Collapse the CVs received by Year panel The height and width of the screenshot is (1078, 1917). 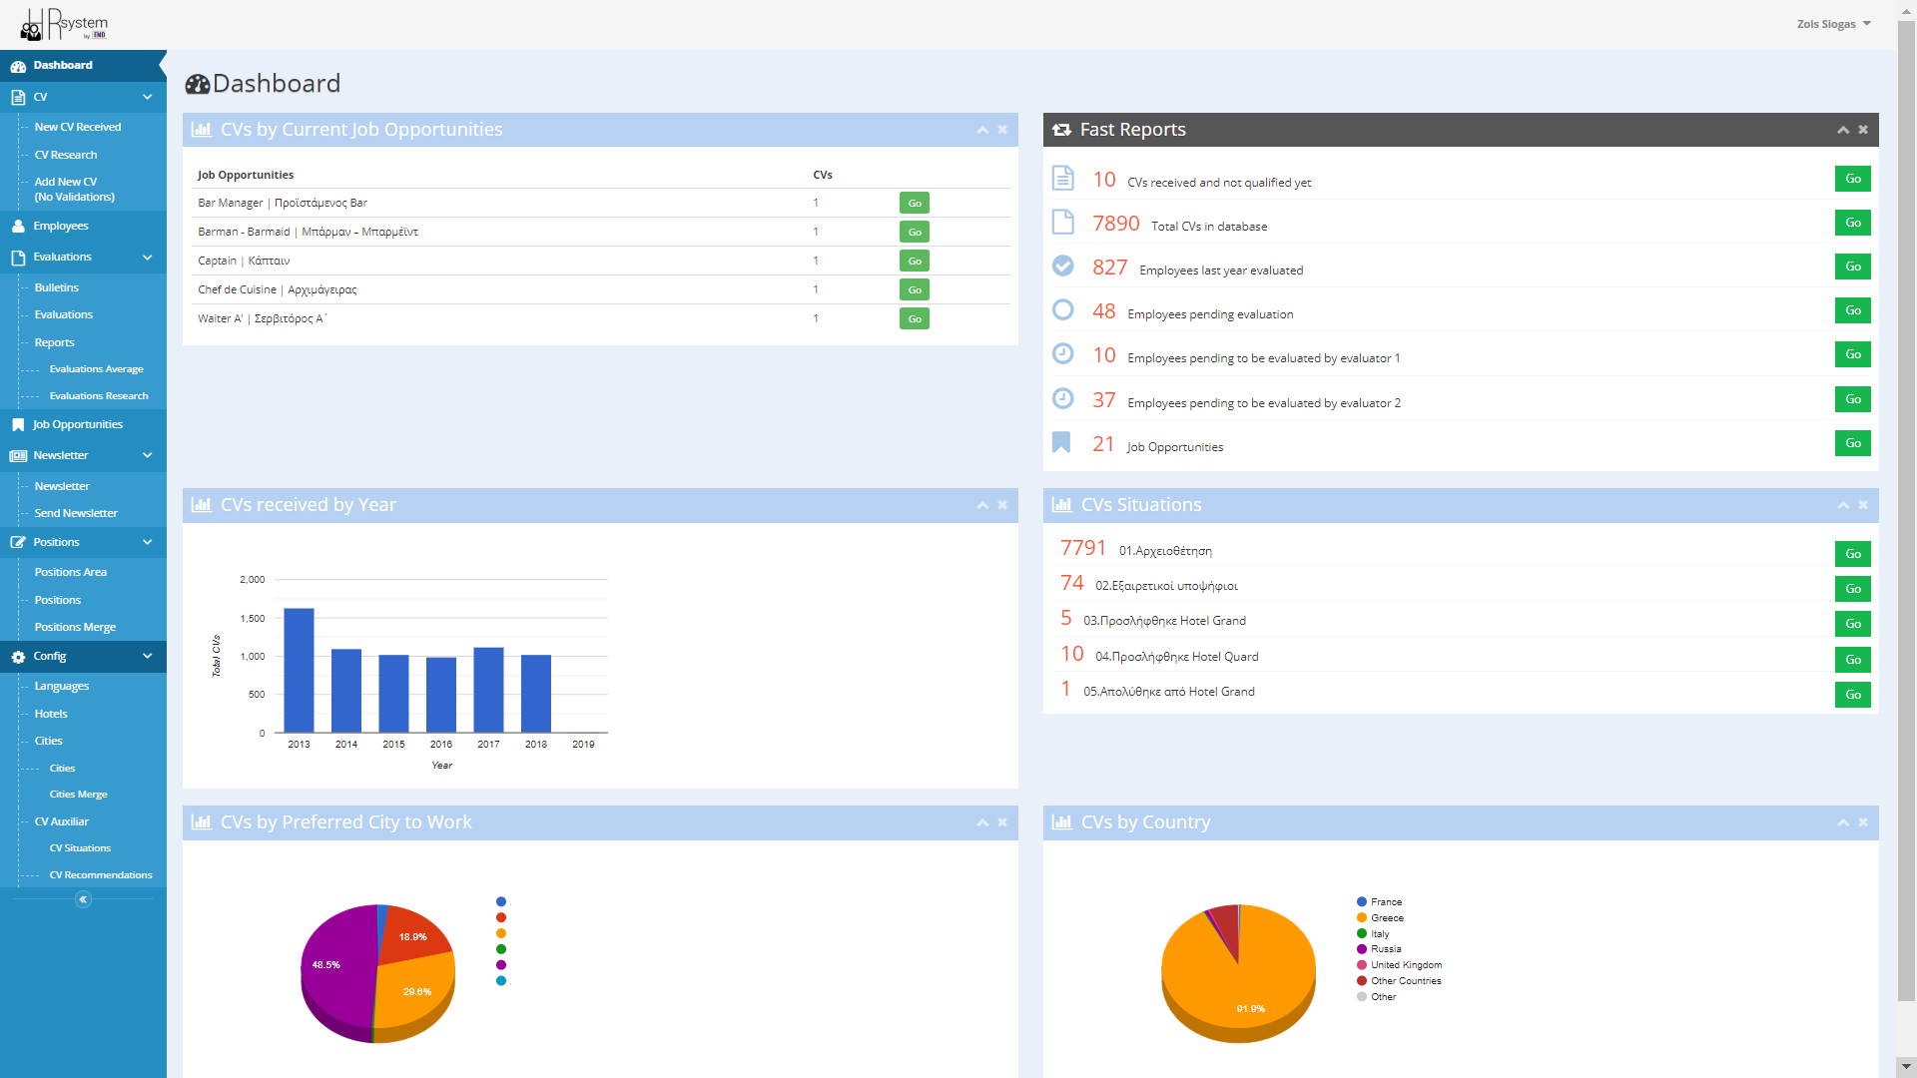(x=982, y=505)
